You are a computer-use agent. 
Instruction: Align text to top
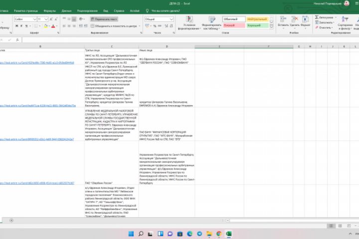tap(64, 19)
